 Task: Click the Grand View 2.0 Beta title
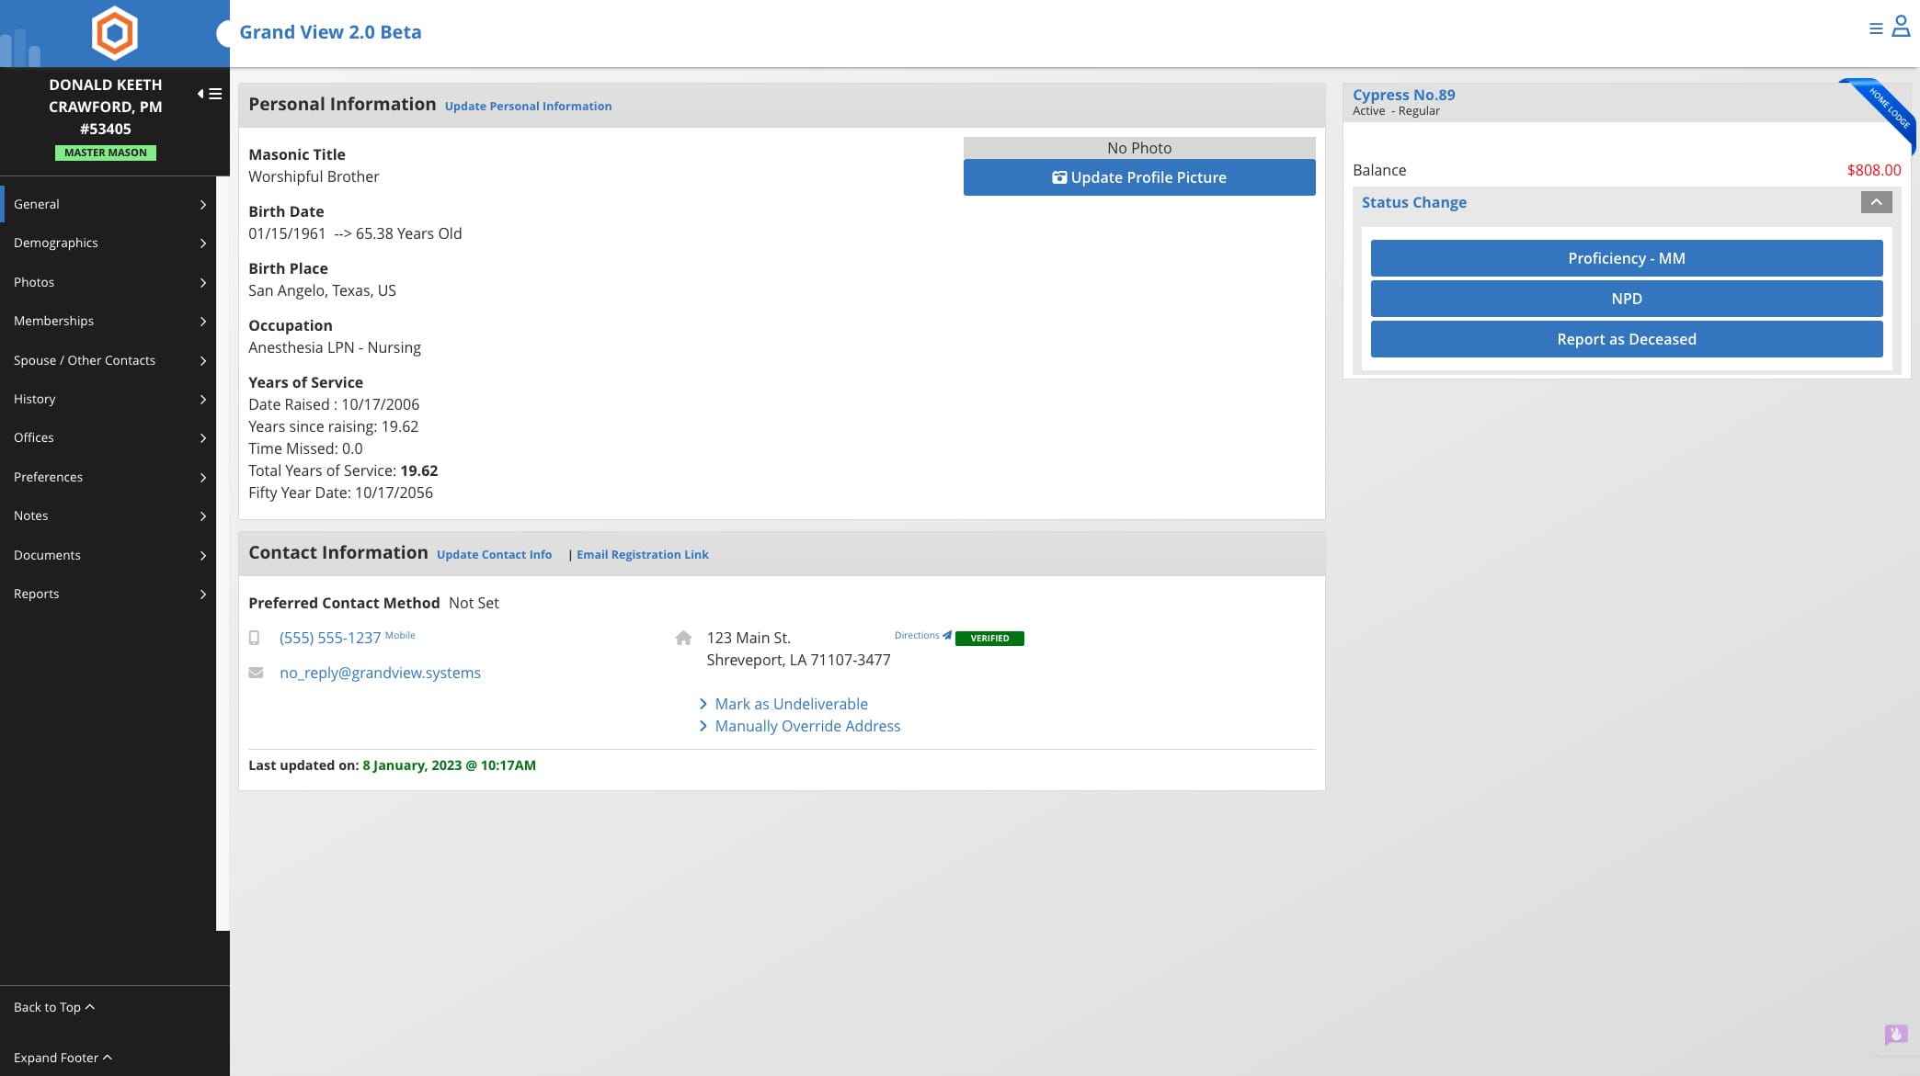click(330, 32)
